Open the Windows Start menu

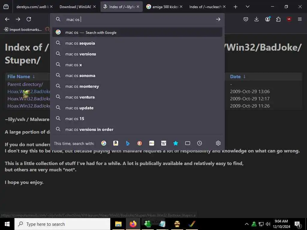click(x=7, y=224)
